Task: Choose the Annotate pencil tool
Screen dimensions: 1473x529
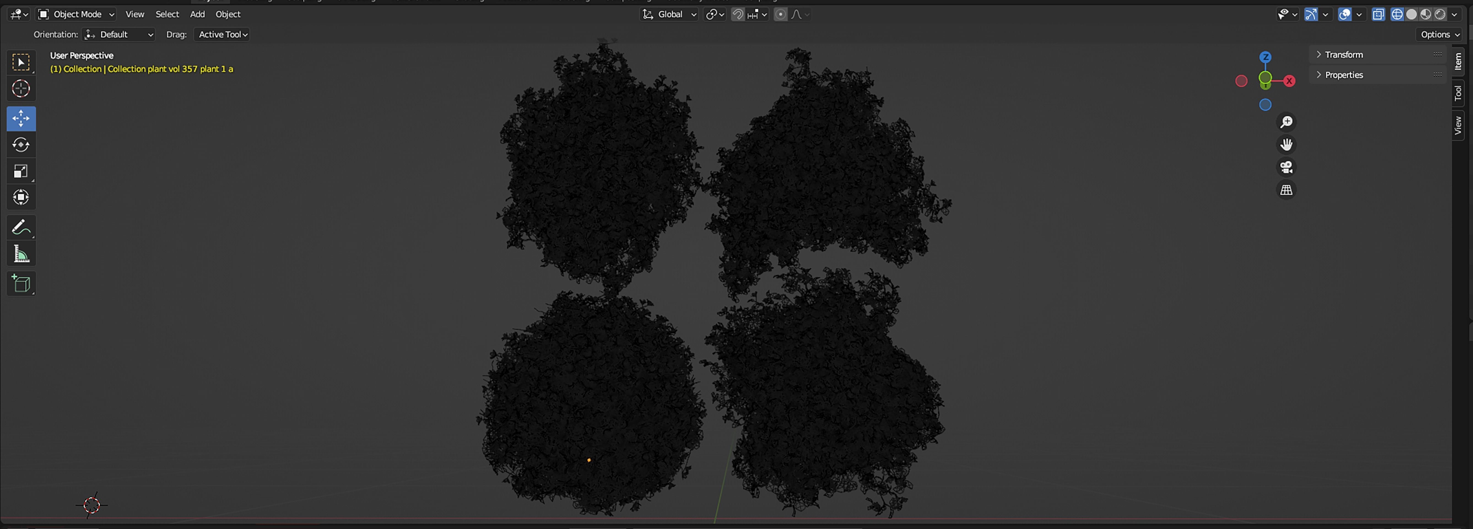Action: pos(21,227)
